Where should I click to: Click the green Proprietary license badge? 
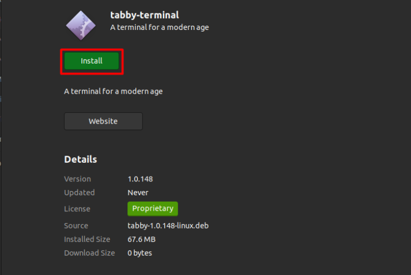tap(153, 209)
